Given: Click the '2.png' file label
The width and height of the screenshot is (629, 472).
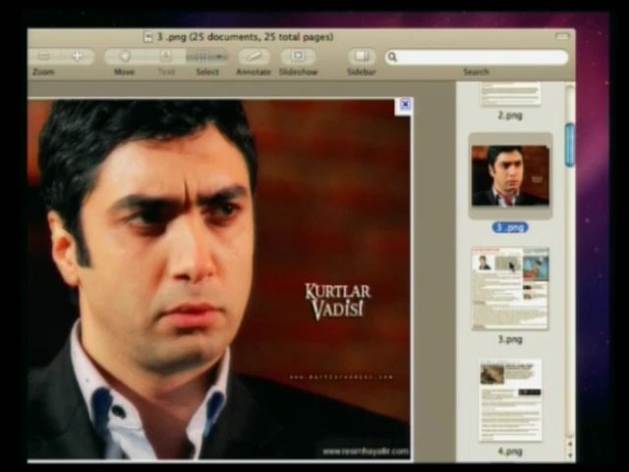Looking at the screenshot, I should (x=510, y=115).
